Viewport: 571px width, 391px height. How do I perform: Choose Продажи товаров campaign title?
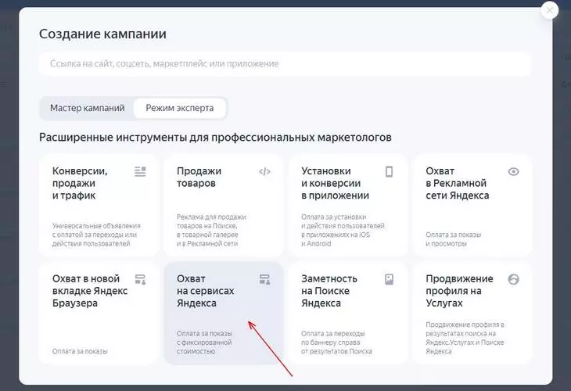pyautogui.click(x=199, y=177)
